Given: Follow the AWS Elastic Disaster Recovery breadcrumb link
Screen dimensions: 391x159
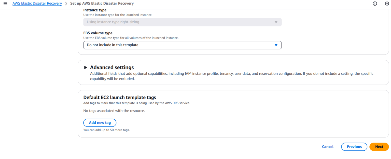Looking at the screenshot, I should (x=37, y=3).
